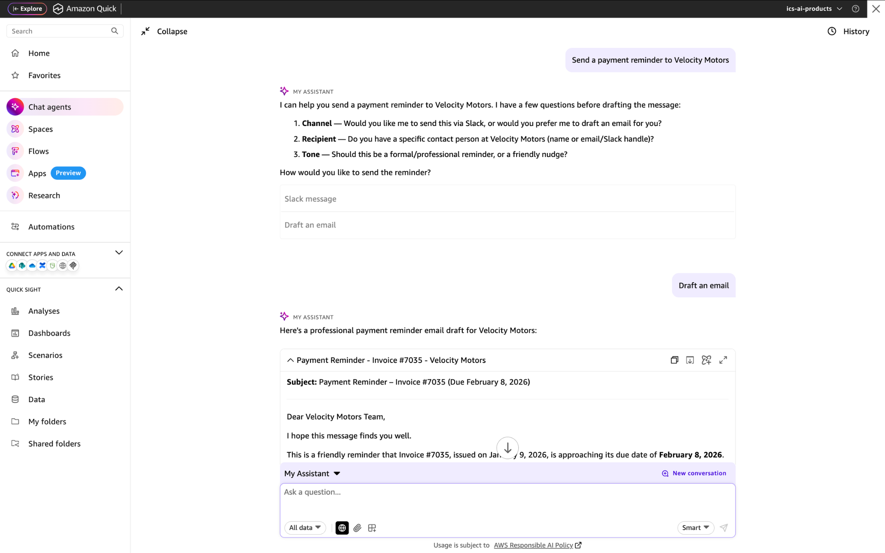885x553 pixels.
Task: Click the scroll-to-bottom arrow button
Action: coord(507,448)
